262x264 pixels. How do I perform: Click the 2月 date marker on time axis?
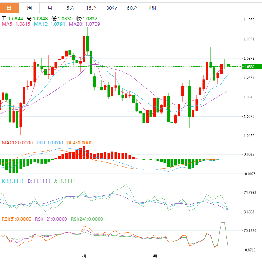pos(84,256)
